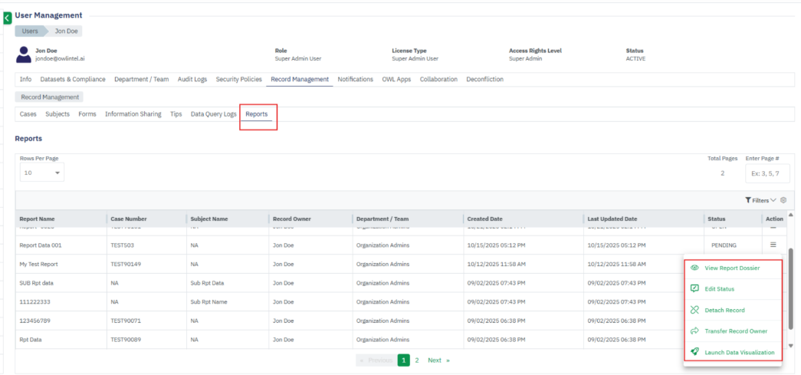The width and height of the screenshot is (801, 375).
Task: Switch to the Audit Logs tab
Action: point(192,79)
